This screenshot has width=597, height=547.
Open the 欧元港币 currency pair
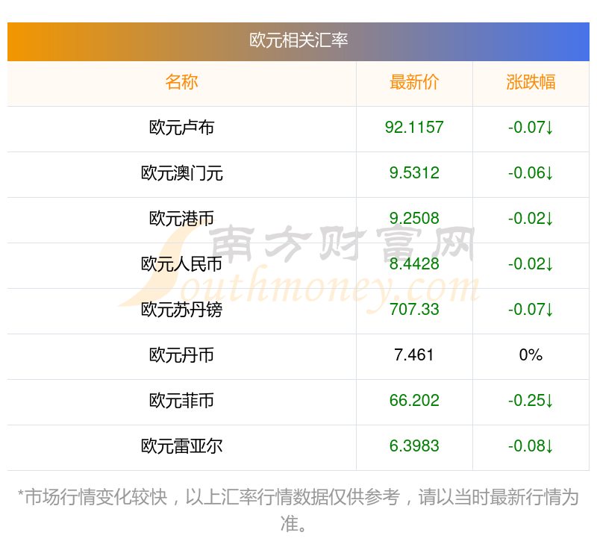(181, 219)
